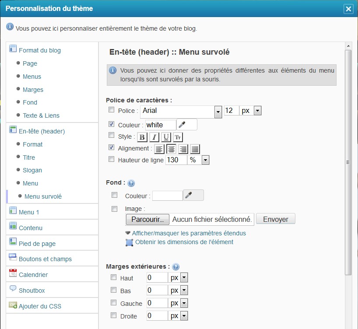
Task: Open the Contenu section in sidebar
Action: pos(31,228)
